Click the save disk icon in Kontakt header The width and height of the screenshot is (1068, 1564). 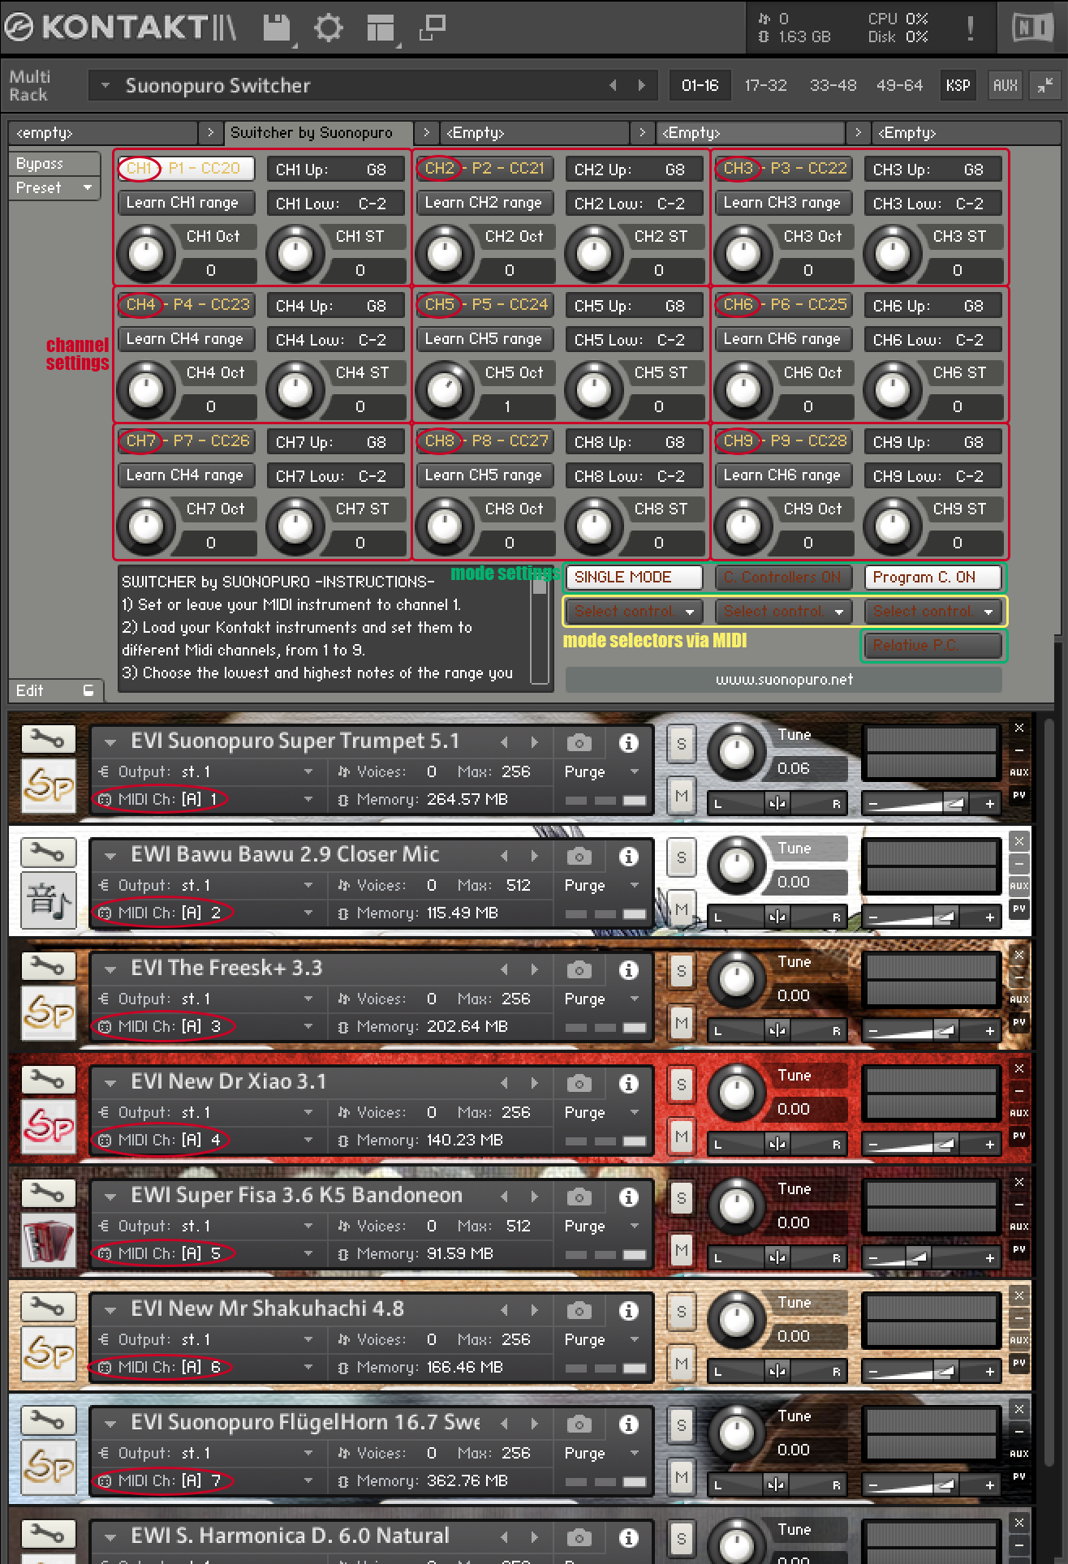[x=278, y=28]
